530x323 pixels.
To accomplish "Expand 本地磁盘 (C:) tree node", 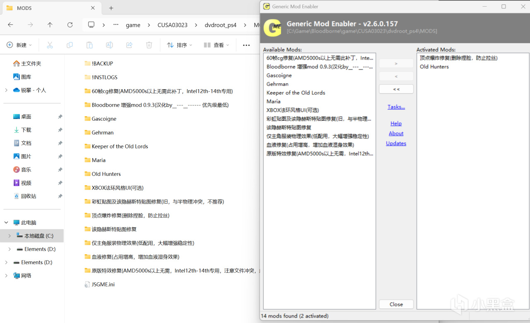I will tap(10, 236).
